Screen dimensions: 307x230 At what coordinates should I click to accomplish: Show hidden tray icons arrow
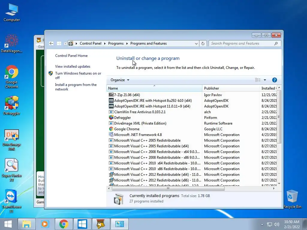[262, 224]
